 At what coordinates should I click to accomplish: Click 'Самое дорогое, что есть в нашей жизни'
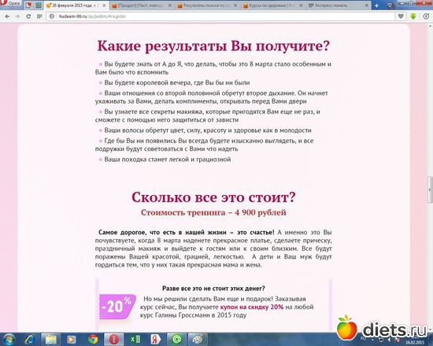pos(186,232)
